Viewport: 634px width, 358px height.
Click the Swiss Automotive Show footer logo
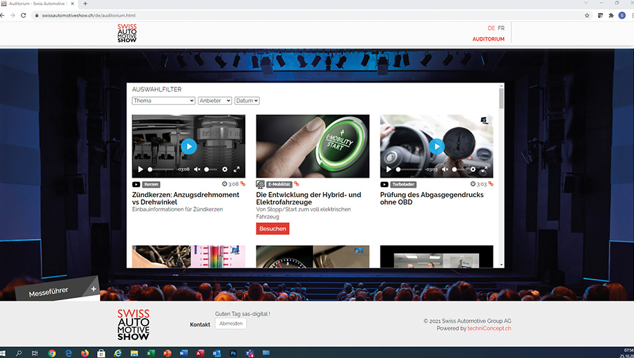pyautogui.click(x=134, y=324)
